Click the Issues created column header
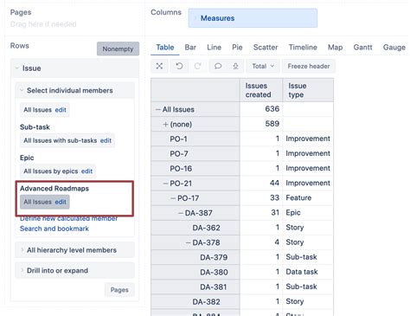This screenshot has height=316, width=410. [x=261, y=90]
